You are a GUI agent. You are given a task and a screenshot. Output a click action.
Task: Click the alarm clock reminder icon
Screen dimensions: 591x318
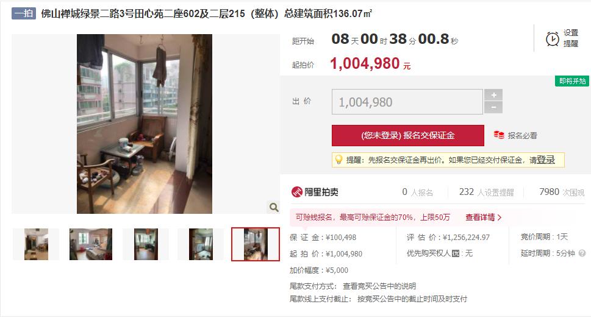click(552, 39)
